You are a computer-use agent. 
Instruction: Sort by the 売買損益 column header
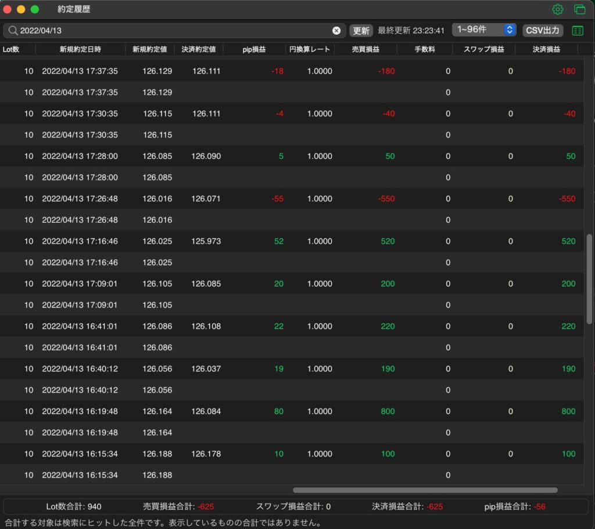(365, 49)
